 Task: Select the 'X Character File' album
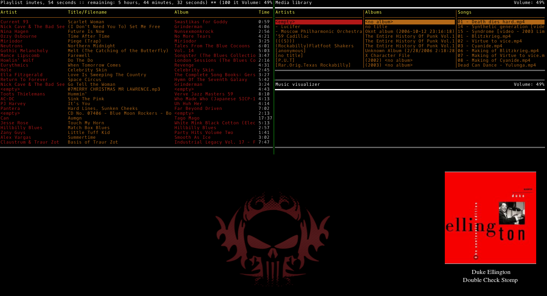(388, 56)
